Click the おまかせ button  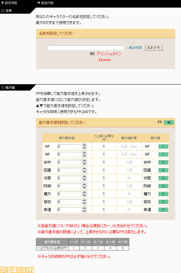tap(154, 48)
